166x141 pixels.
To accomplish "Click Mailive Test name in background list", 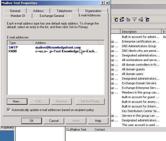I will [79, 129].
